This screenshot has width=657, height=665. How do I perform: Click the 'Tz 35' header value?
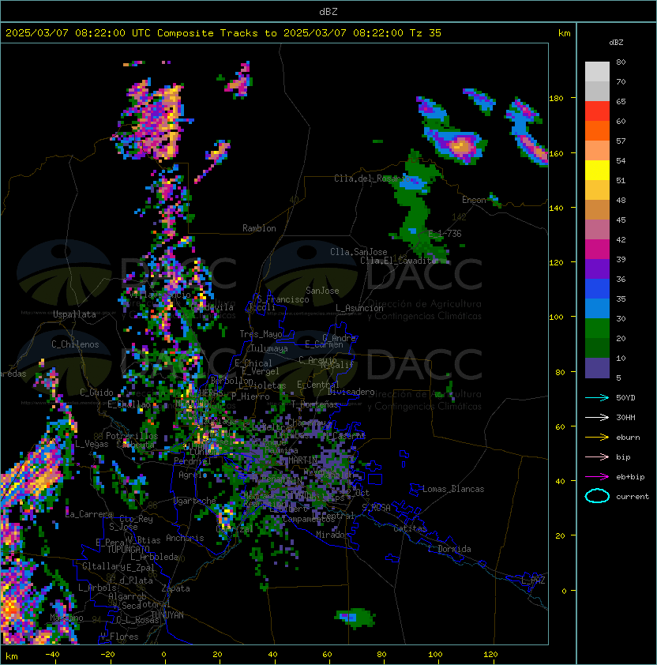(x=426, y=33)
